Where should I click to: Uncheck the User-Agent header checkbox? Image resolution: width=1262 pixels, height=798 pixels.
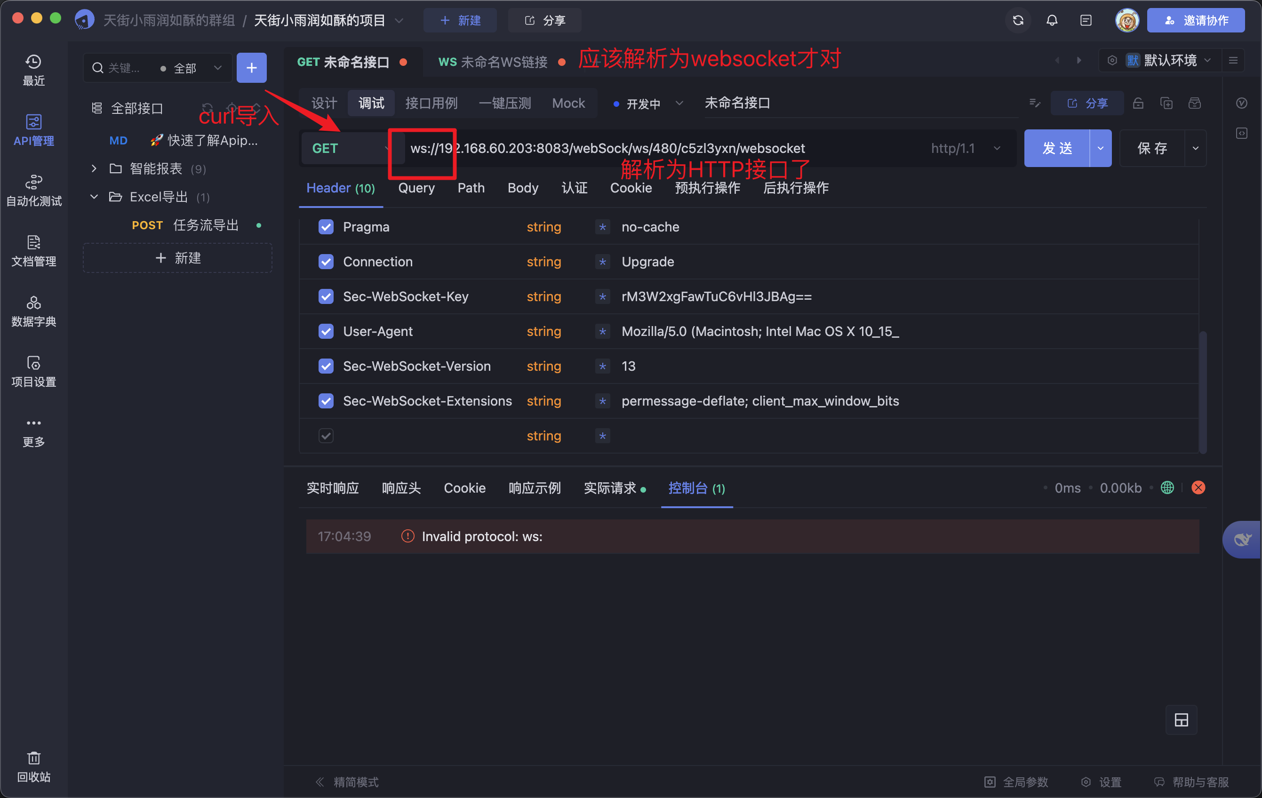click(326, 331)
